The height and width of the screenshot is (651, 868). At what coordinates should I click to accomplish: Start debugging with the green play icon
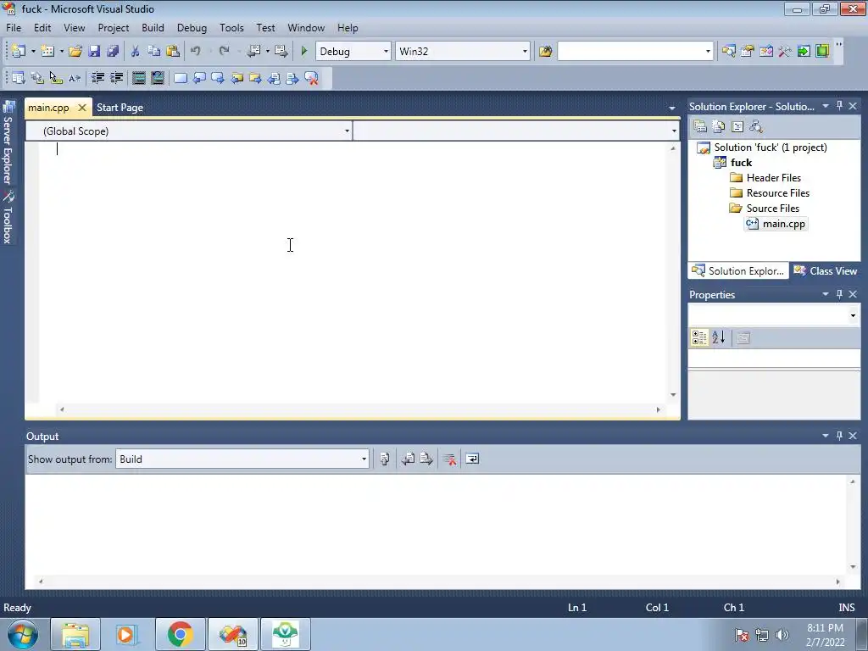(x=304, y=51)
